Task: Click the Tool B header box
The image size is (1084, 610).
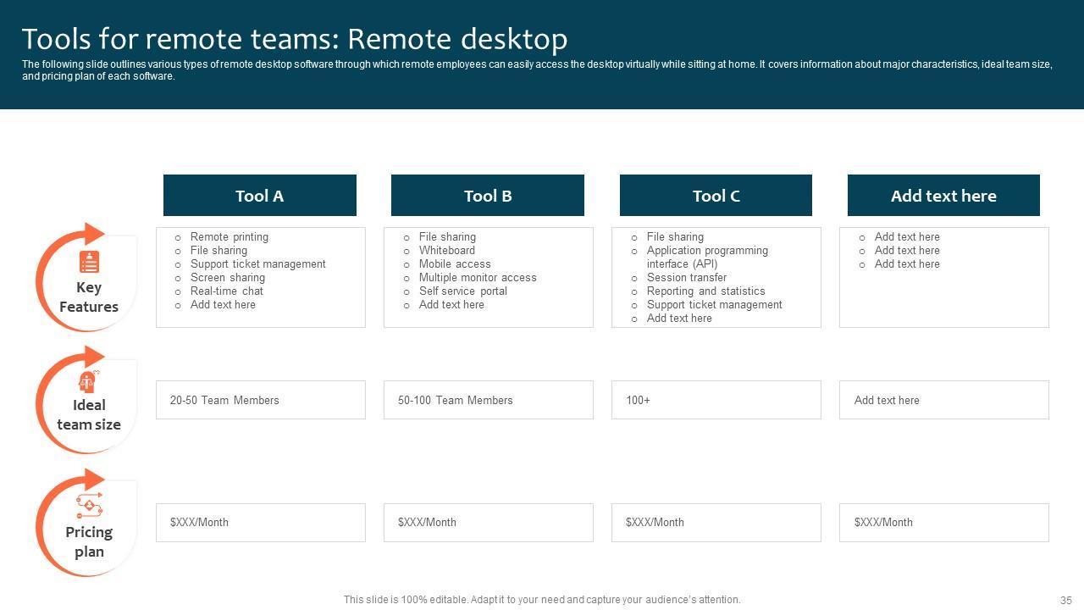Action: coord(488,196)
